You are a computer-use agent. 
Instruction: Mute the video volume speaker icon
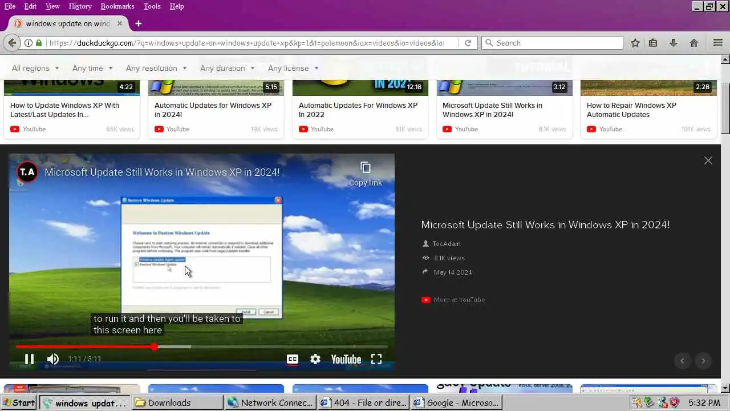click(x=52, y=359)
